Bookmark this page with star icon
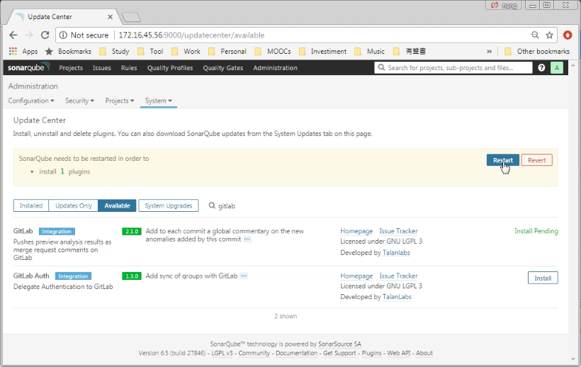 tap(549, 35)
